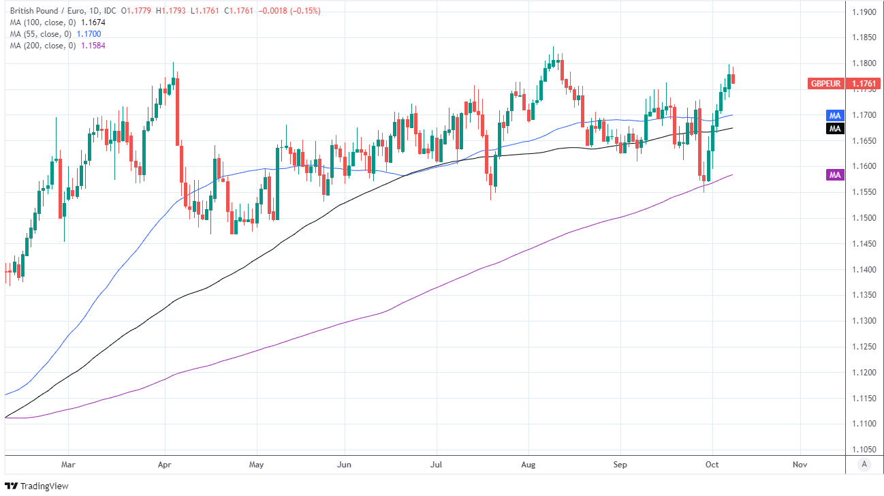Select the Aug label on time axis

pos(528,464)
